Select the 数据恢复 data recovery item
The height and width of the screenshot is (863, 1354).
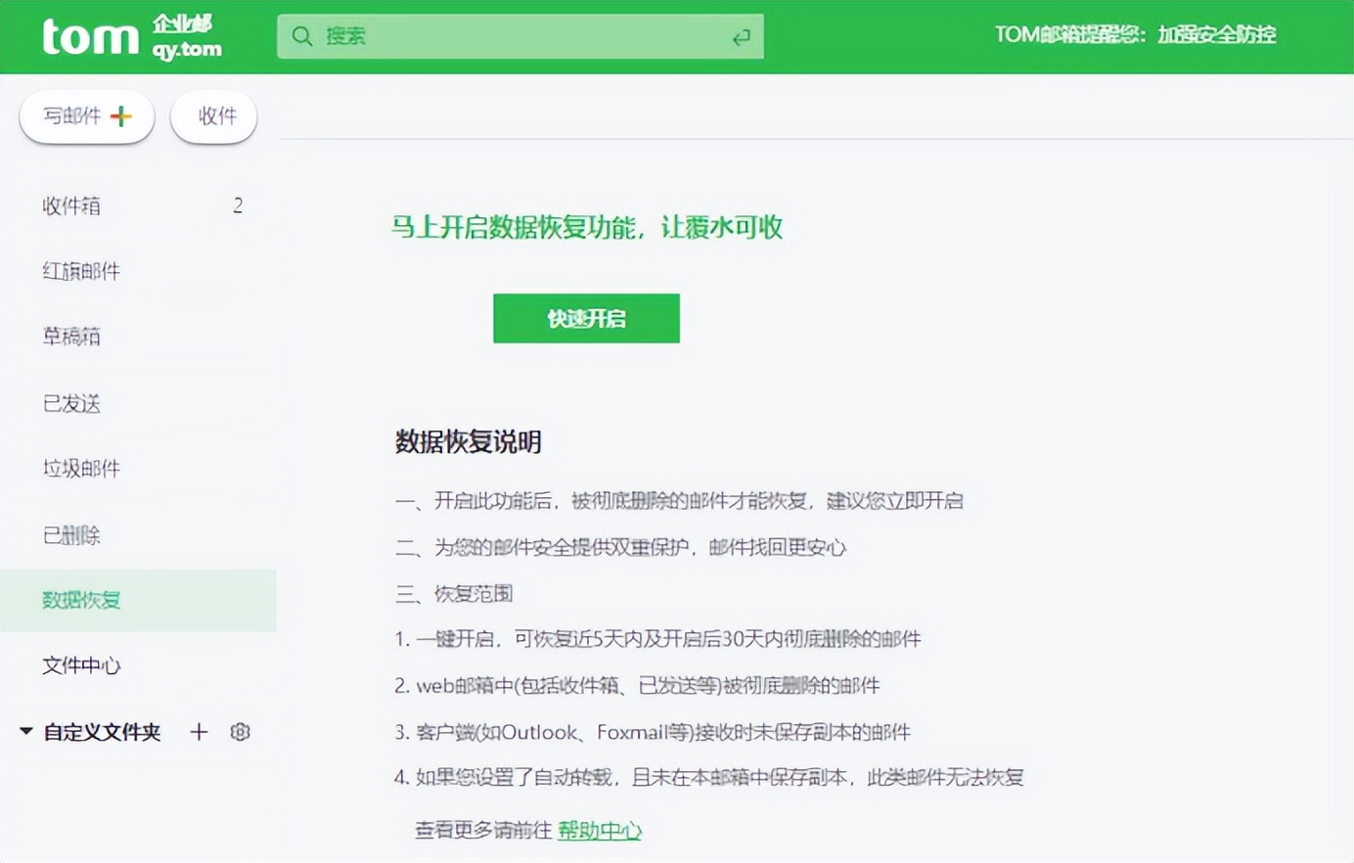(81, 600)
